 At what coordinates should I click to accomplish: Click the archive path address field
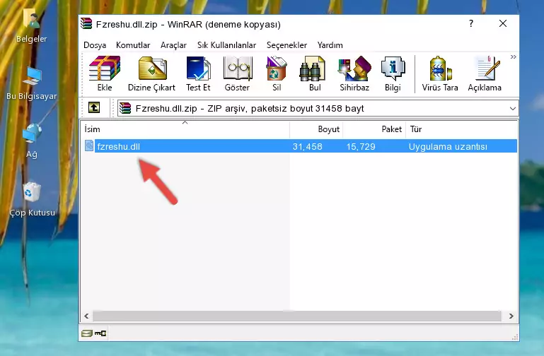tap(318, 108)
